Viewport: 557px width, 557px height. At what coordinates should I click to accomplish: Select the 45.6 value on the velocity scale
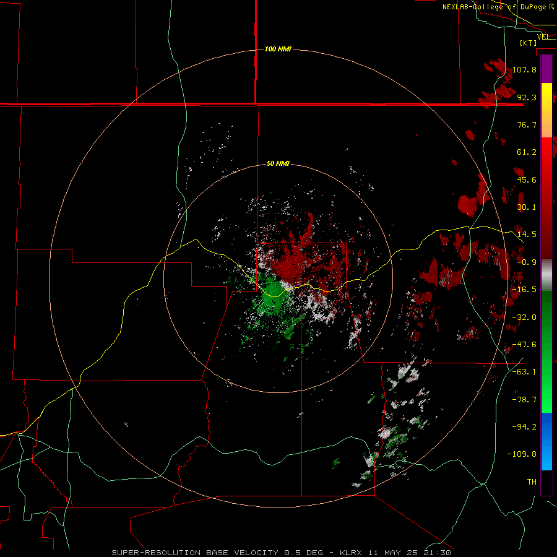click(x=527, y=179)
